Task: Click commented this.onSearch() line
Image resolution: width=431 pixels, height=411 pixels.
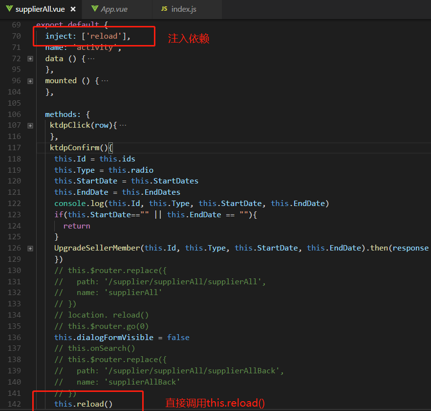Action: (95, 348)
